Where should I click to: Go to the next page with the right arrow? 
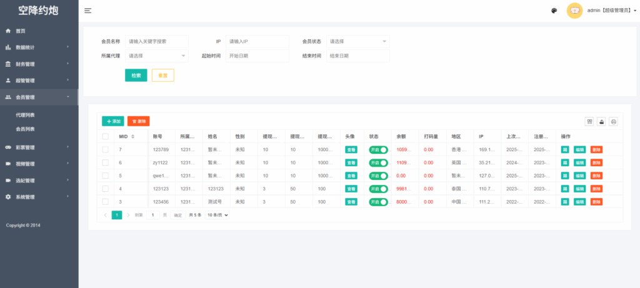coord(128,215)
